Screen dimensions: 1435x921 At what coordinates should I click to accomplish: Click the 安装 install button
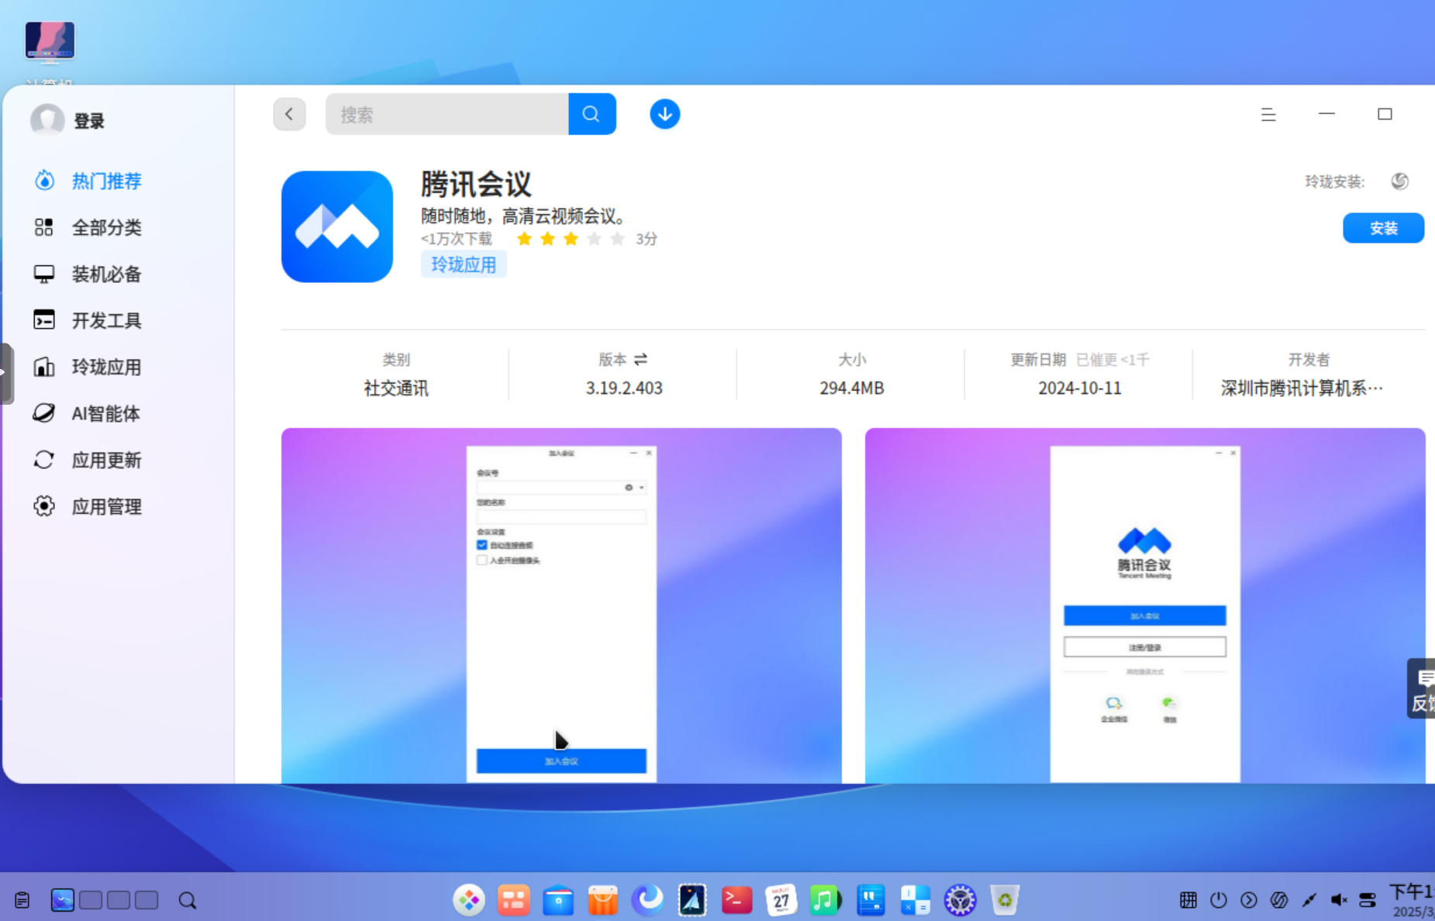pos(1383,228)
